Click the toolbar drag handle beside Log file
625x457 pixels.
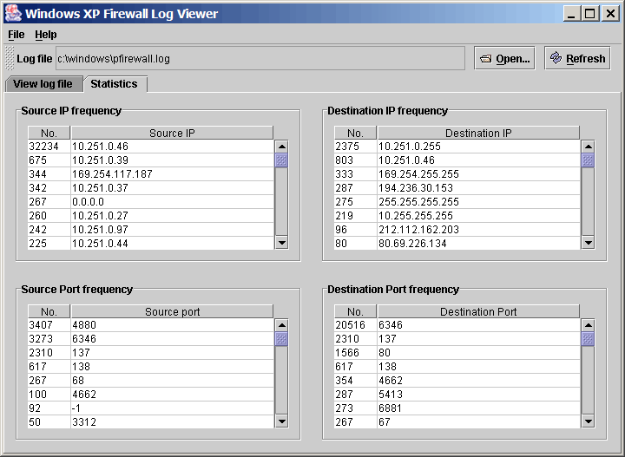(x=10, y=58)
